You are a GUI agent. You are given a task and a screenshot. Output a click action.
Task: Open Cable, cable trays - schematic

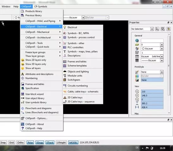tap(83, 92)
